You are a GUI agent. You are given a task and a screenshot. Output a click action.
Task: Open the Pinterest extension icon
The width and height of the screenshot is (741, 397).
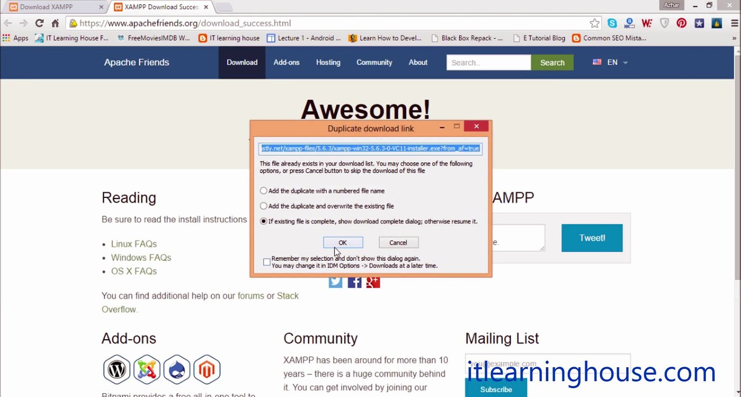click(x=681, y=23)
